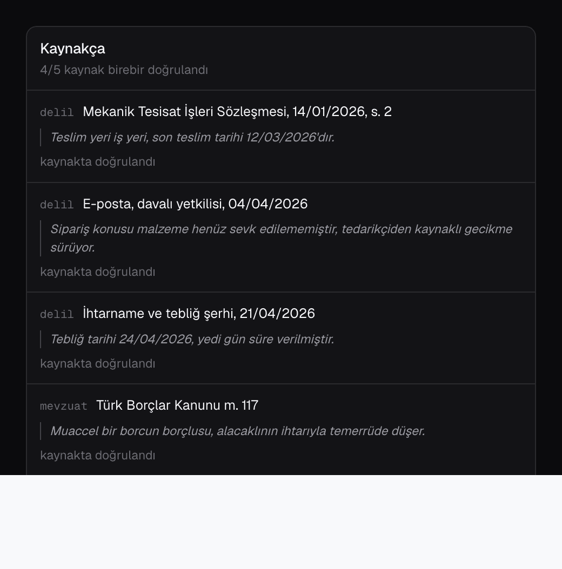Click the delil tag beside Mekanik Tesisat
Viewport: 562px width, 569px height.
point(57,112)
